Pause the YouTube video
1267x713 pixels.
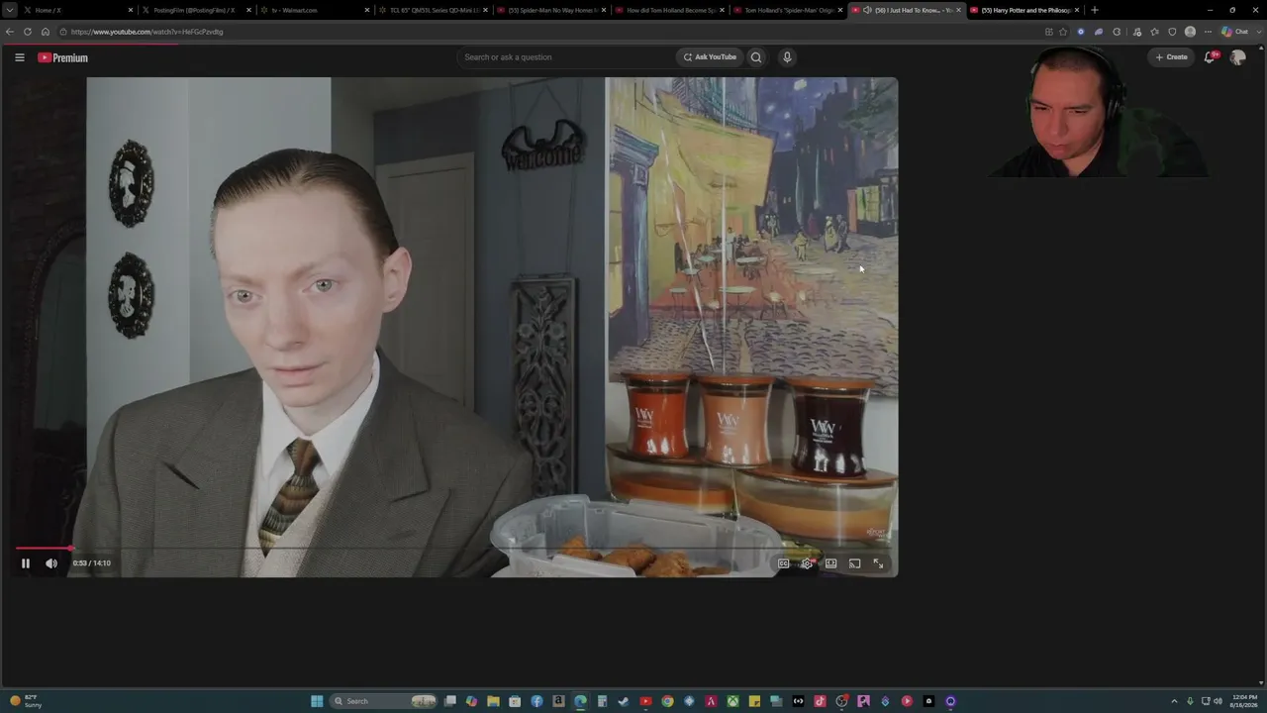click(26, 563)
